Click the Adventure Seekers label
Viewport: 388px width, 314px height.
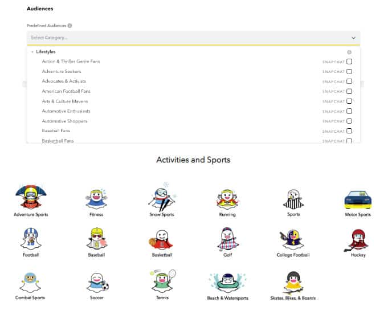tap(62, 71)
